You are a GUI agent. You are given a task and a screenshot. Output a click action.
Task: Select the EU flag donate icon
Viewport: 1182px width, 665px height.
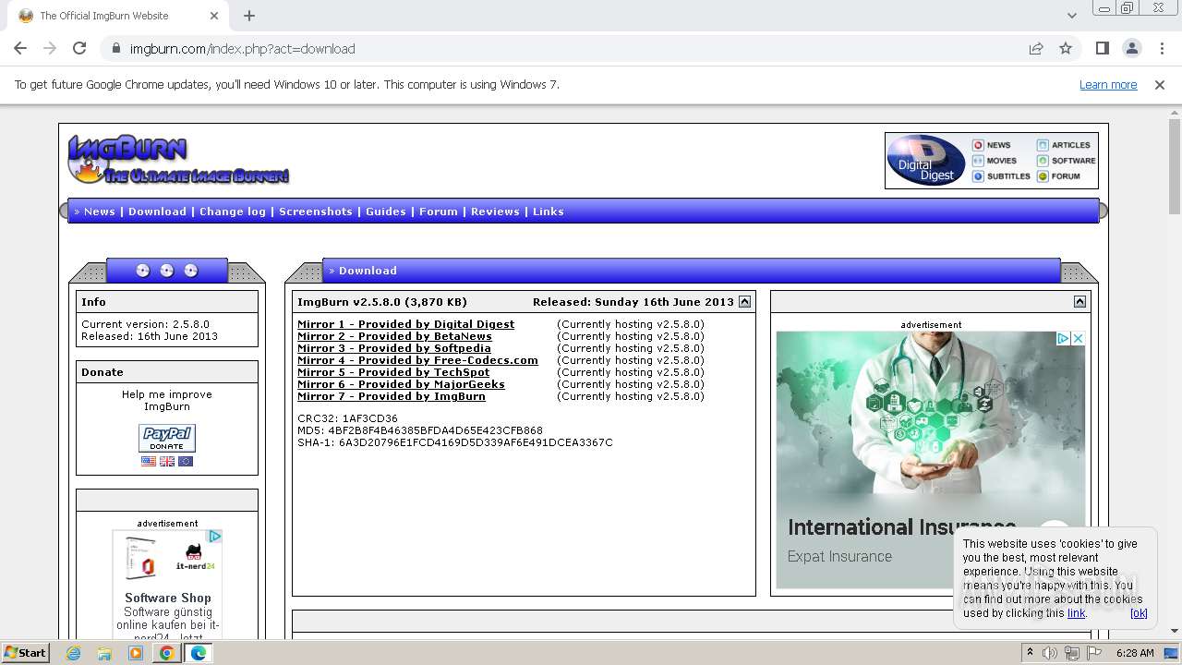(x=186, y=461)
